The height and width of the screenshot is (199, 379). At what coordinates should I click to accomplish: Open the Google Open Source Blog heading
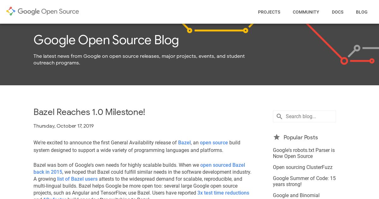point(106,40)
